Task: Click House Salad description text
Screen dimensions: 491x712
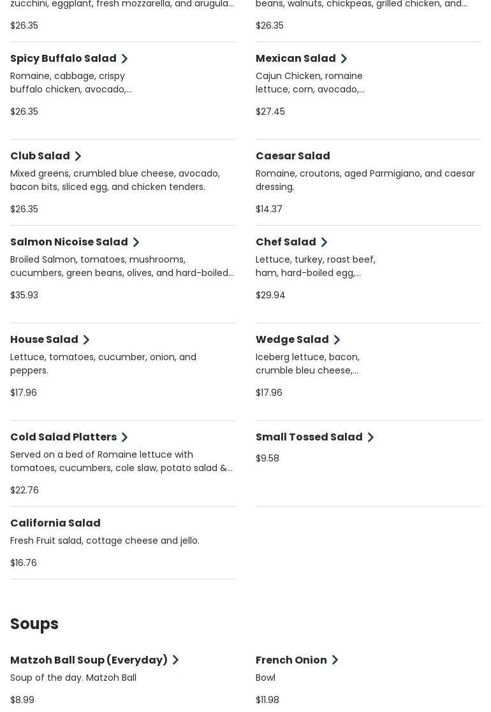Action: tap(103, 363)
